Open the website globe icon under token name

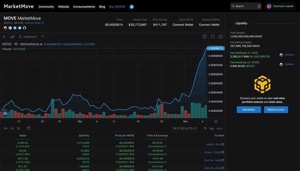[10, 28]
